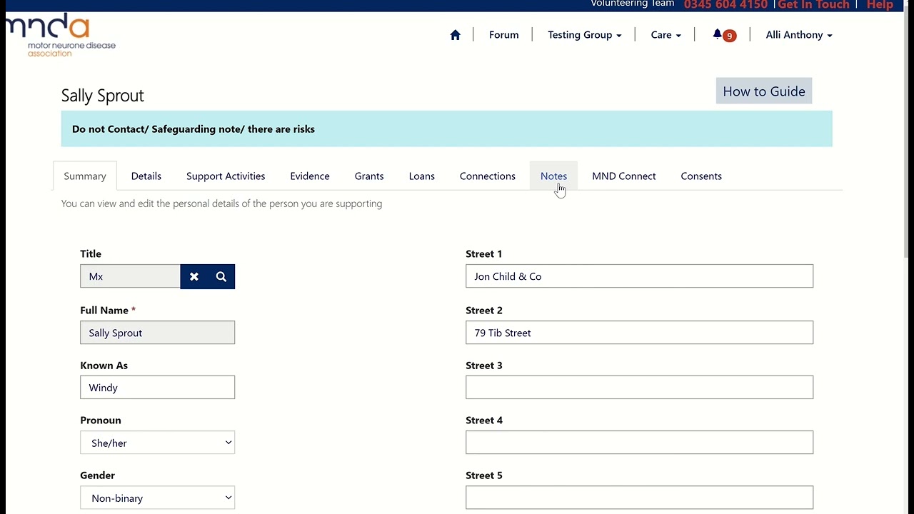This screenshot has height=514, width=914.
Task: Open the How to Guide
Action: (764, 91)
